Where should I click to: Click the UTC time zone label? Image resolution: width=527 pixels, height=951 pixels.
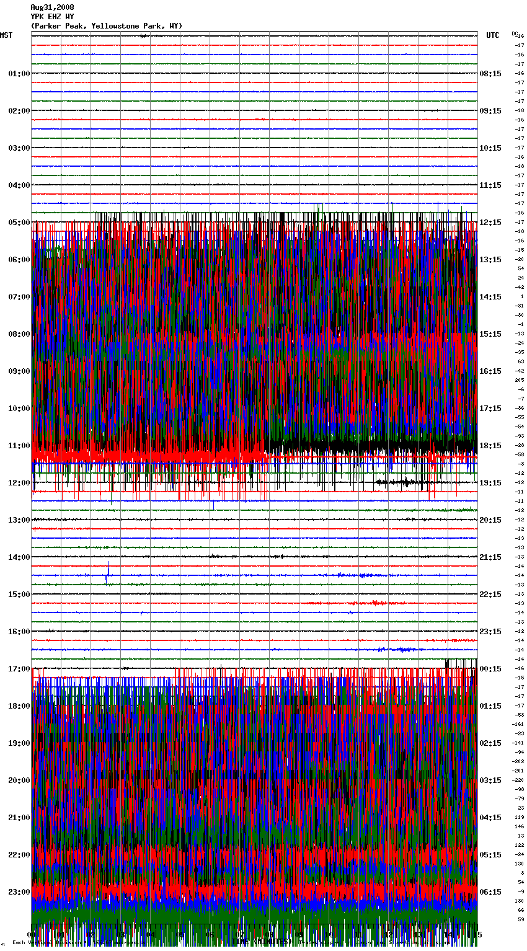point(493,35)
